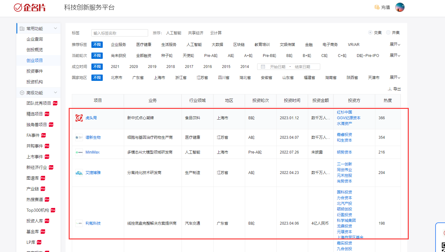Focus the 输入标签名称 tag input

click(x=120, y=33)
